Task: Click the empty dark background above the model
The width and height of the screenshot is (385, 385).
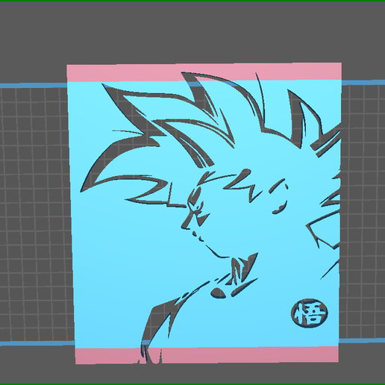Action: pyautogui.click(x=192, y=32)
